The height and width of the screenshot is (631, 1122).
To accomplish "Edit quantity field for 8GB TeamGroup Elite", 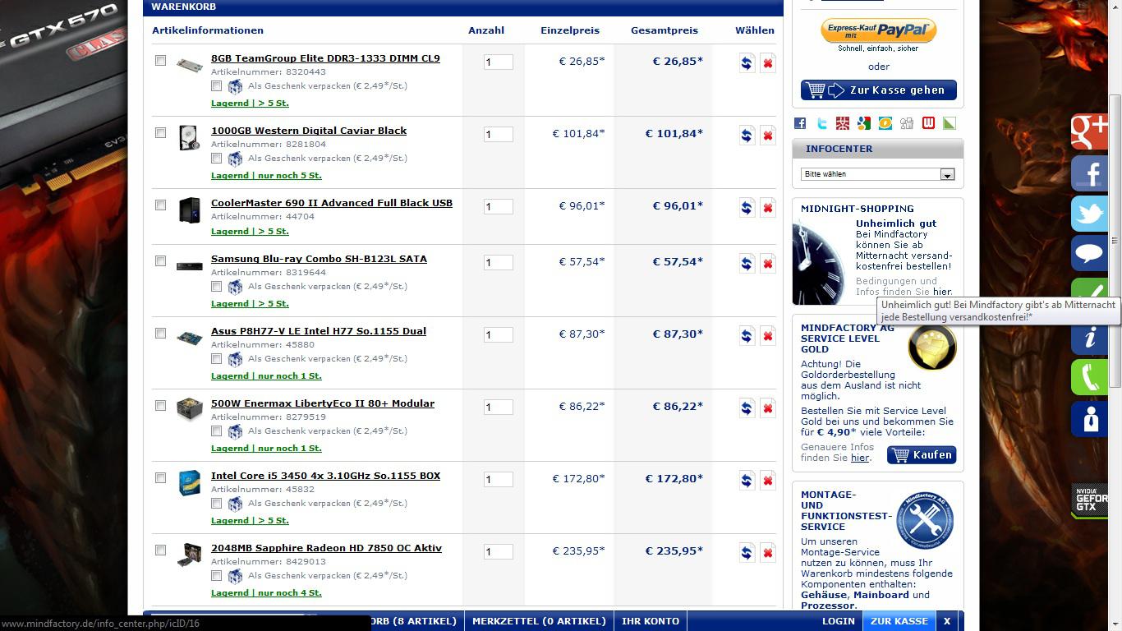I will (499, 62).
